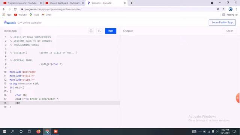Click the #include<iostream> line
Screen dimensions: 240x135
[x=22, y=72]
